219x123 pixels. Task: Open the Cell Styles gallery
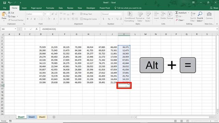(x=148, y=17)
